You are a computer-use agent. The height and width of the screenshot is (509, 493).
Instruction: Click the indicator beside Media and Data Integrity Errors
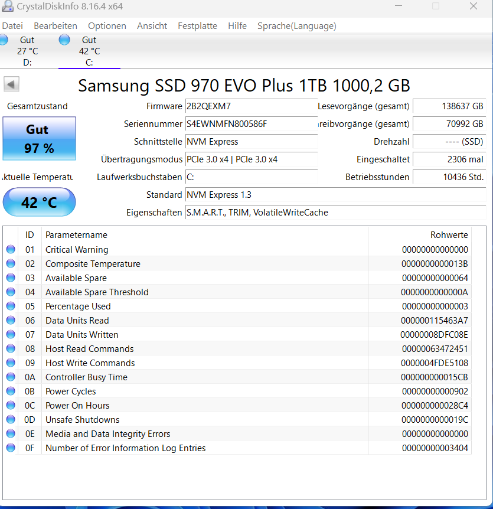pyautogui.click(x=10, y=433)
